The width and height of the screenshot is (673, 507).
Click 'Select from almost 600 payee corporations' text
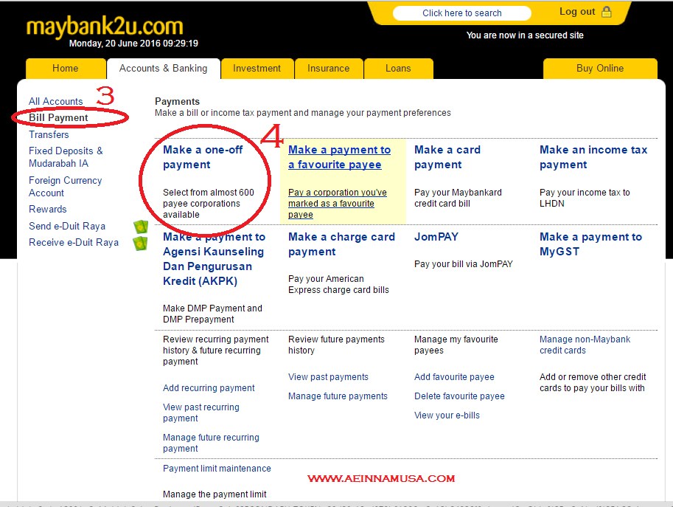[209, 203]
